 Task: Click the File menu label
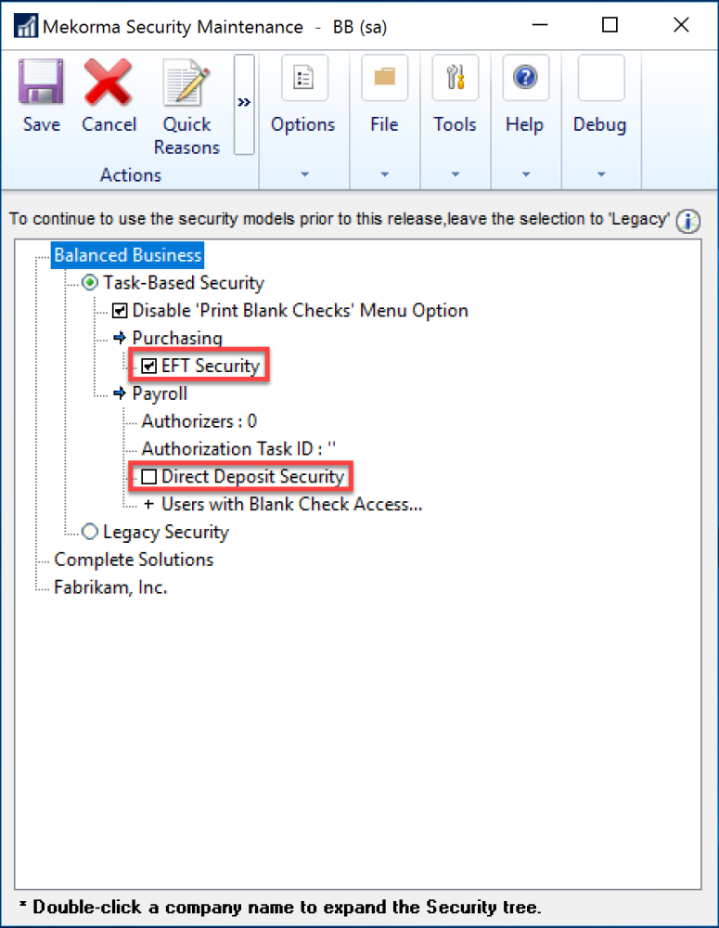click(x=385, y=125)
